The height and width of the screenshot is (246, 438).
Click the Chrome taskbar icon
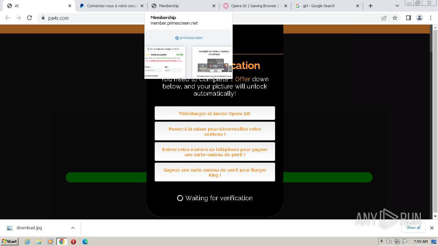[62, 242]
